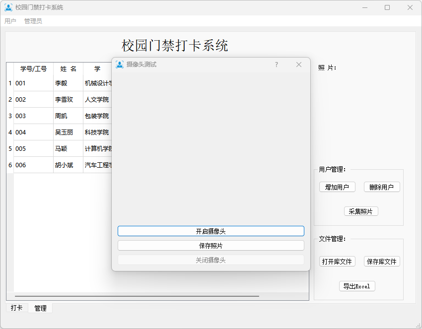Click the 保存库文件 button

pyautogui.click(x=382, y=262)
